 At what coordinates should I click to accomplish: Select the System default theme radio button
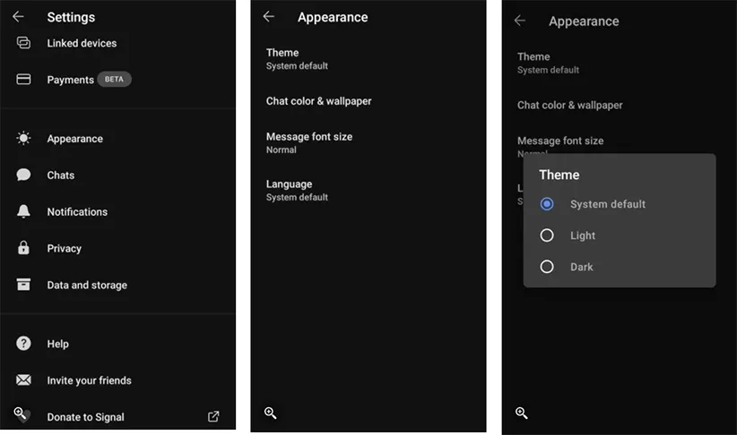click(547, 204)
